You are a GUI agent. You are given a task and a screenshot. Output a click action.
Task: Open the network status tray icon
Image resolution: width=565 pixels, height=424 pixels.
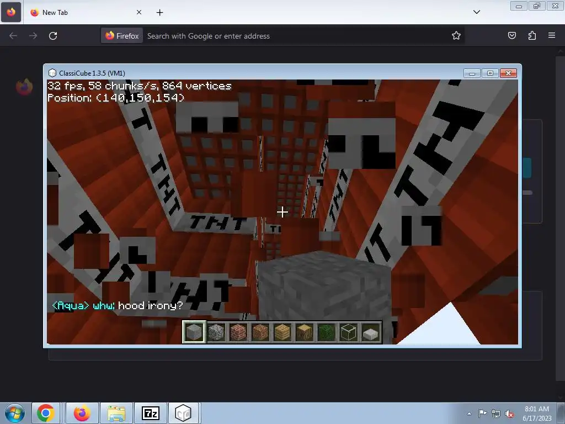(x=496, y=414)
